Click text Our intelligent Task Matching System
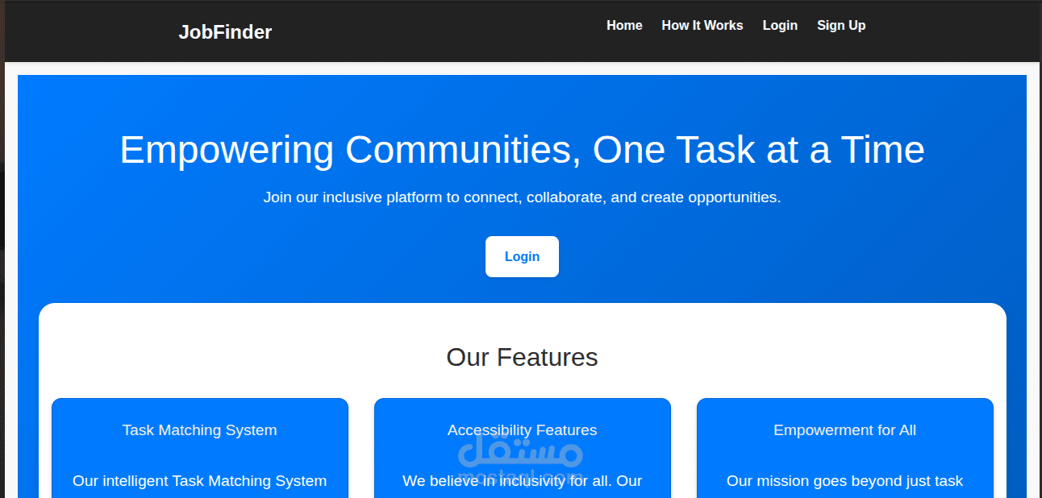 coord(200,481)
